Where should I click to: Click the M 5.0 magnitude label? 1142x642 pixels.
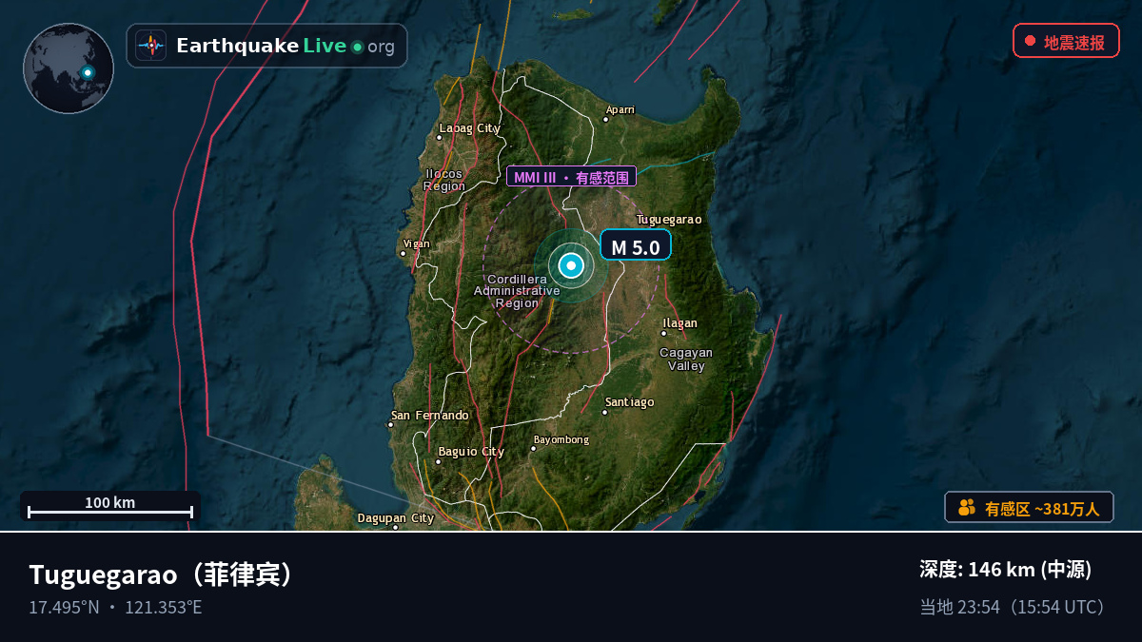pos(636,246)
